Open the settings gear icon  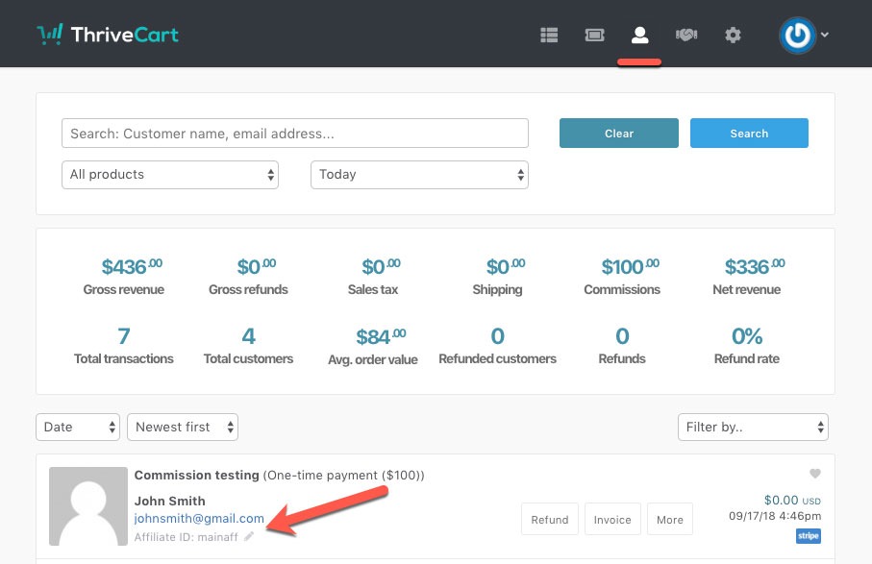(733, 36)
